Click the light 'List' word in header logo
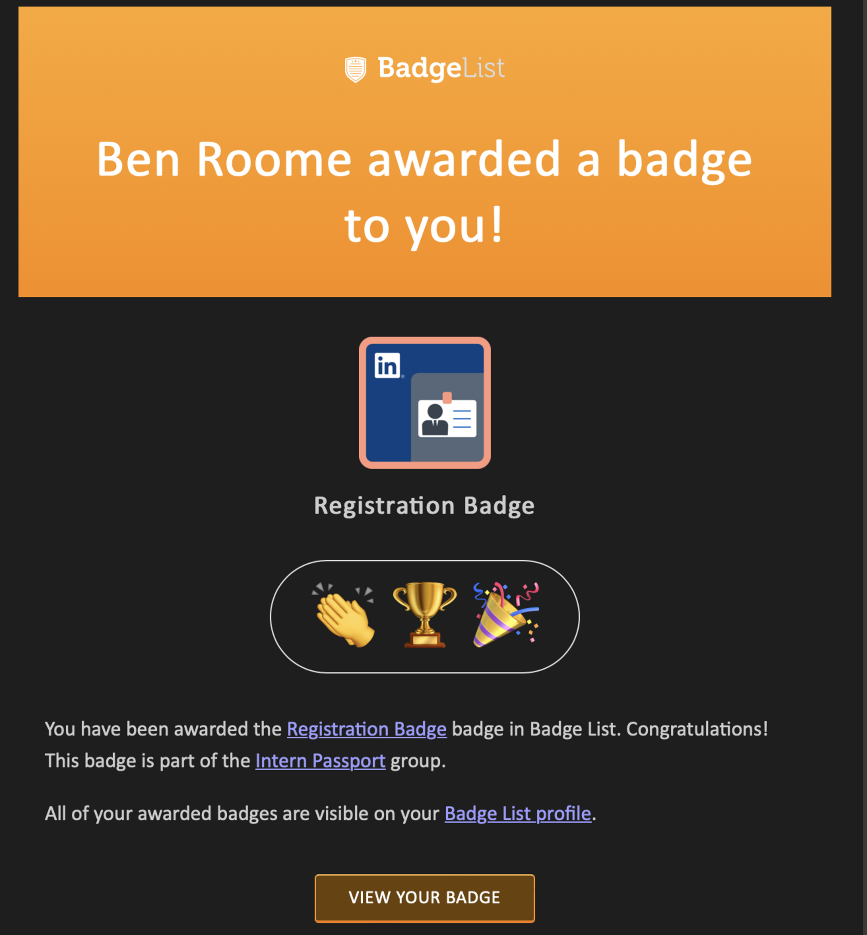The height and width of the screenshot is (935, 867). 484,68
